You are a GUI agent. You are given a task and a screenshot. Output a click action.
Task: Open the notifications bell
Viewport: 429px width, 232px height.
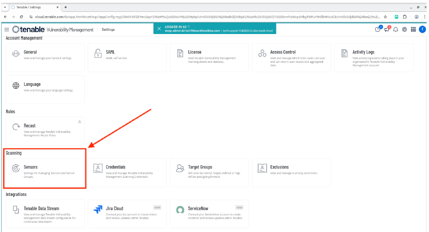[x=396, y=29]
